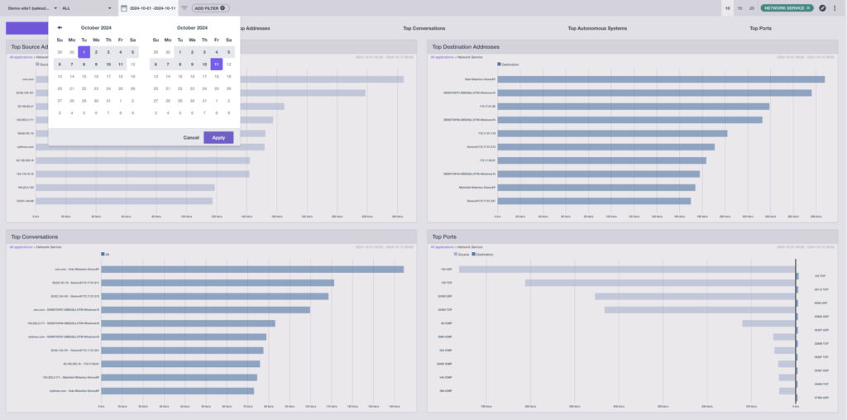This screenshot has height=420, width=847.
Task: Click the compass icon in top bar
Action: tap(822, 7)
